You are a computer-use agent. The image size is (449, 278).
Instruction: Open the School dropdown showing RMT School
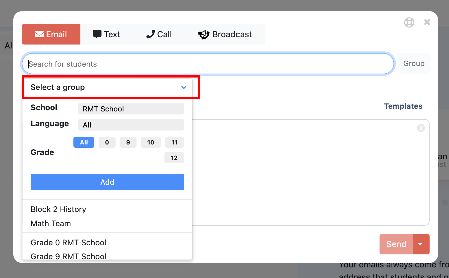[131, 109]
